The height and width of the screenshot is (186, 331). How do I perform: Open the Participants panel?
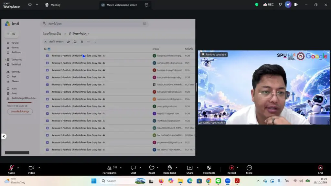pyautogui.click(x=109, y=170)
